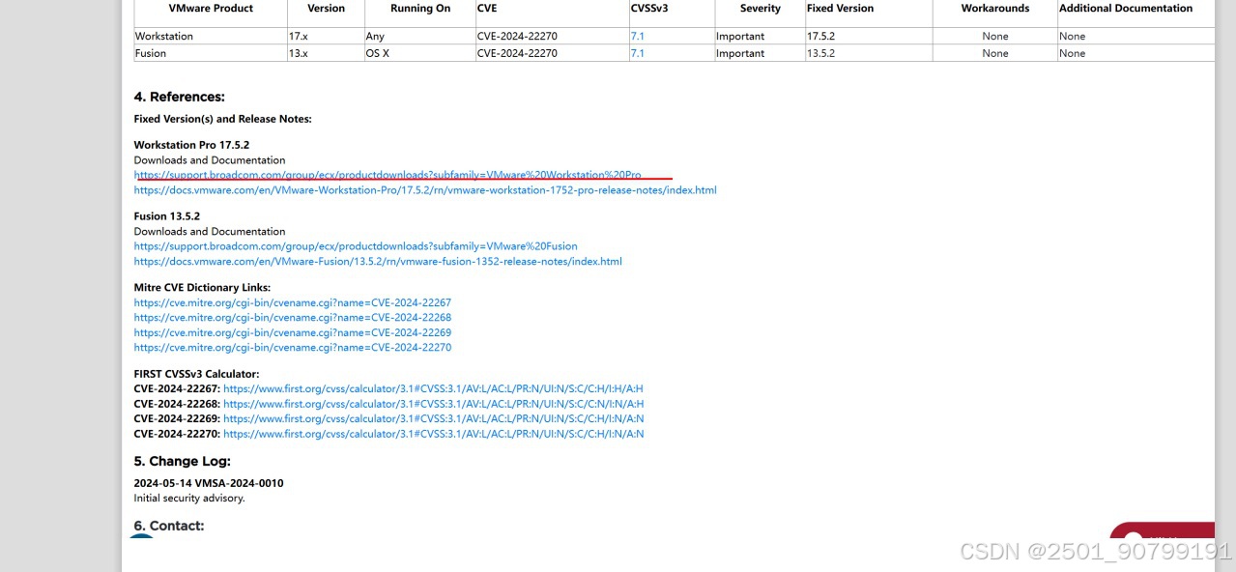Open the Fusion 13.5.2 release notes link
Viewport: 1236px width, 572px height.
coord(378,262)
